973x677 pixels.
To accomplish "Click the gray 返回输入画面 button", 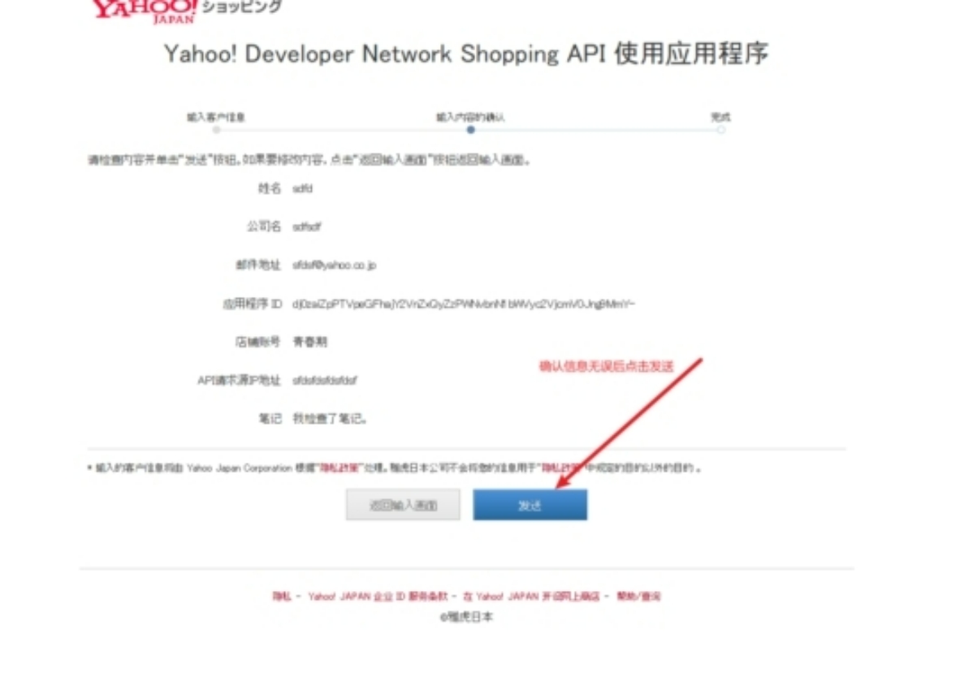I will point(404,505).
